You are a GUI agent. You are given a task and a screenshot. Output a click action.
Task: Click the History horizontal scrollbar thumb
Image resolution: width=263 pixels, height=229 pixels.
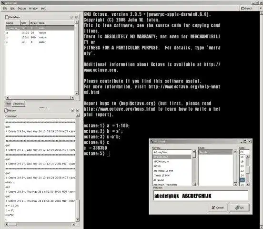point(12,224)
